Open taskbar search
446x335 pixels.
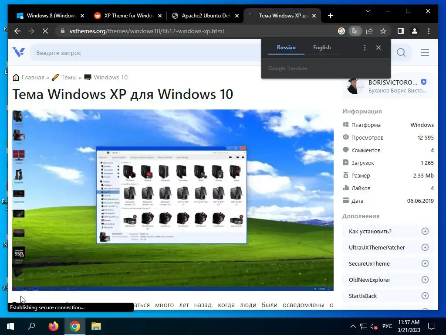[x=31, y=326]
